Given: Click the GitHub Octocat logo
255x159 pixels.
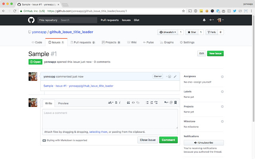Looking at the screenshot, I should pos(31,19).
